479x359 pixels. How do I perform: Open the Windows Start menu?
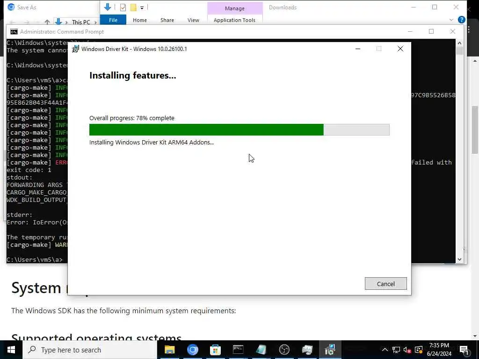[11, 350]
